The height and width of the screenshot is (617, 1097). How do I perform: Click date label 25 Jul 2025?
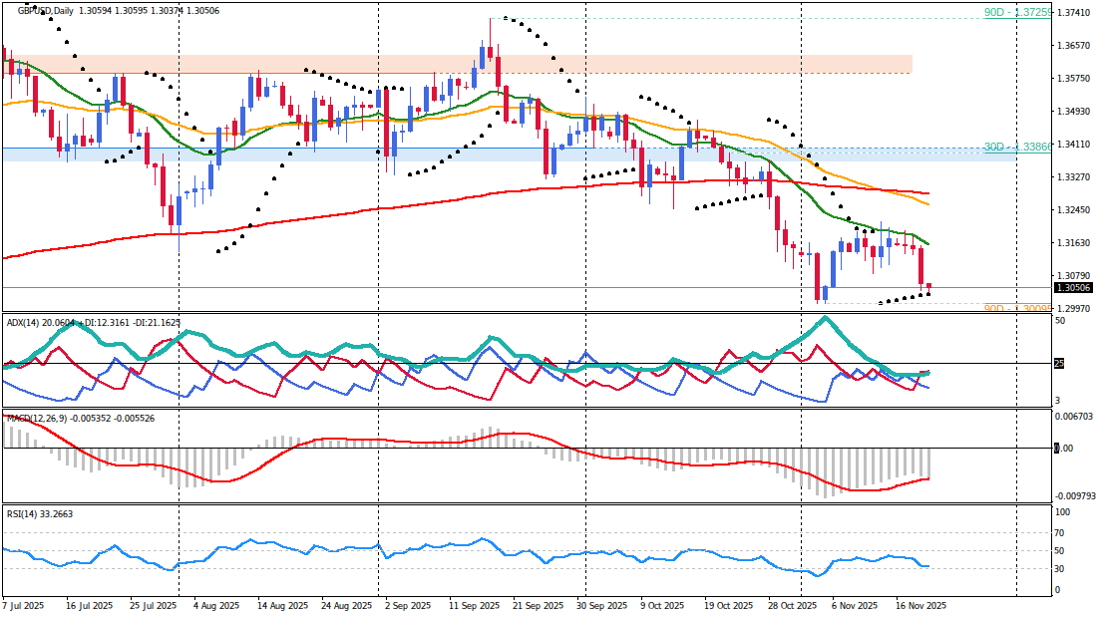(x=153, y=606)
